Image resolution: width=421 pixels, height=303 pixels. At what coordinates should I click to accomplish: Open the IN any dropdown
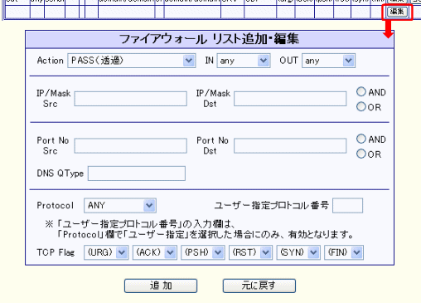pyautogui.click(x=244, y=61)
